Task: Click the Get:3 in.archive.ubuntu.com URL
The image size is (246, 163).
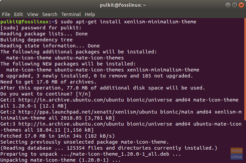Action: point(71,124)
